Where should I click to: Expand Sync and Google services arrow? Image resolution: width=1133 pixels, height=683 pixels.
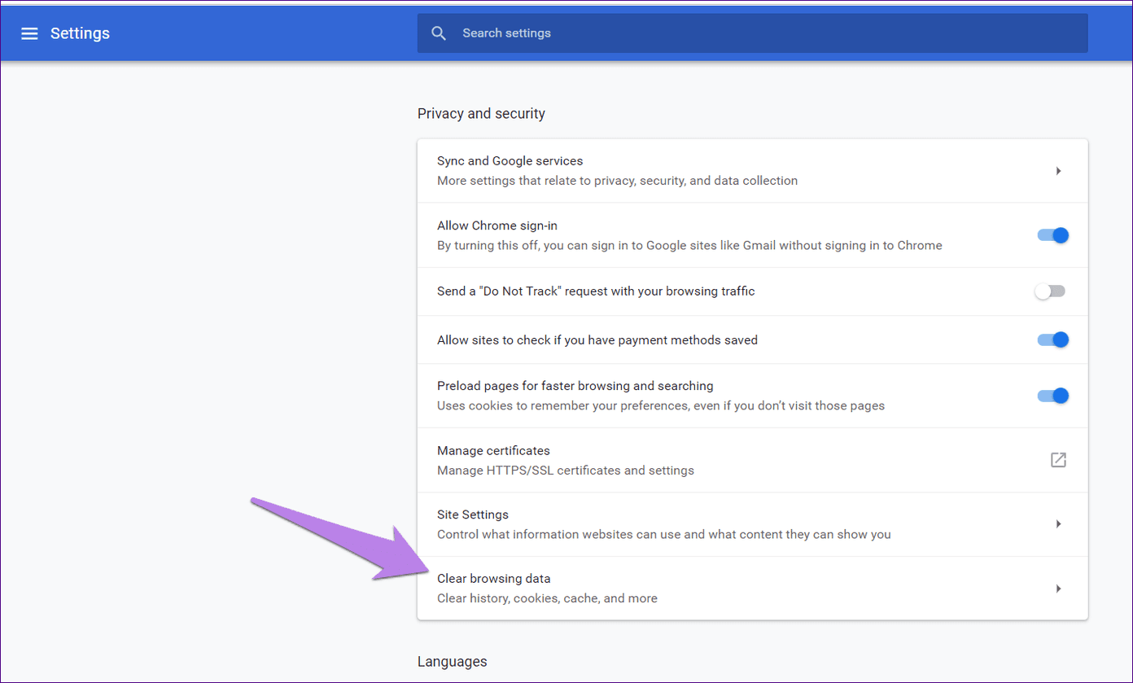click(1058, 171)
